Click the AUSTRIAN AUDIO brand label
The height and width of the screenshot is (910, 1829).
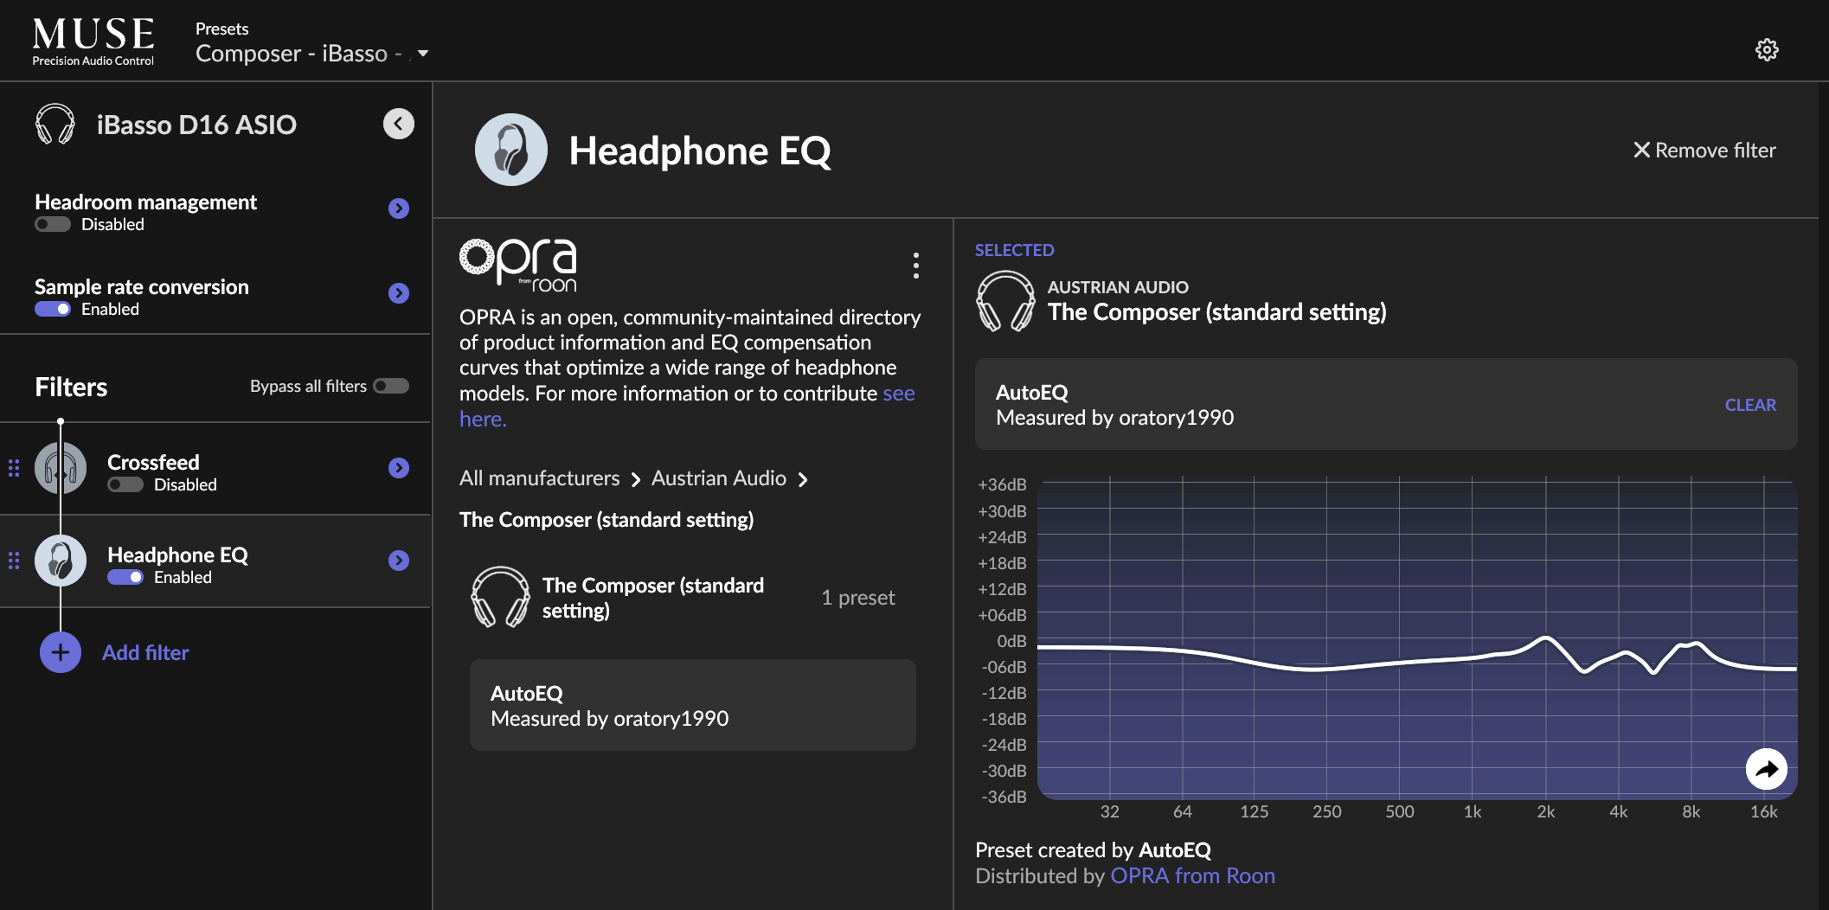[1118, 286]
